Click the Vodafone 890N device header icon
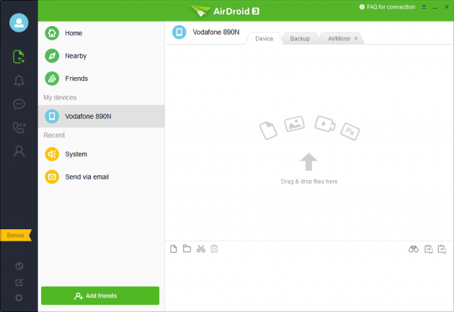 point(179,32)
